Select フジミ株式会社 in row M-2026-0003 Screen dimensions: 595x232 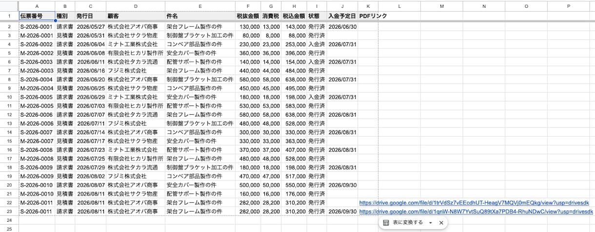tap(136, 71)
